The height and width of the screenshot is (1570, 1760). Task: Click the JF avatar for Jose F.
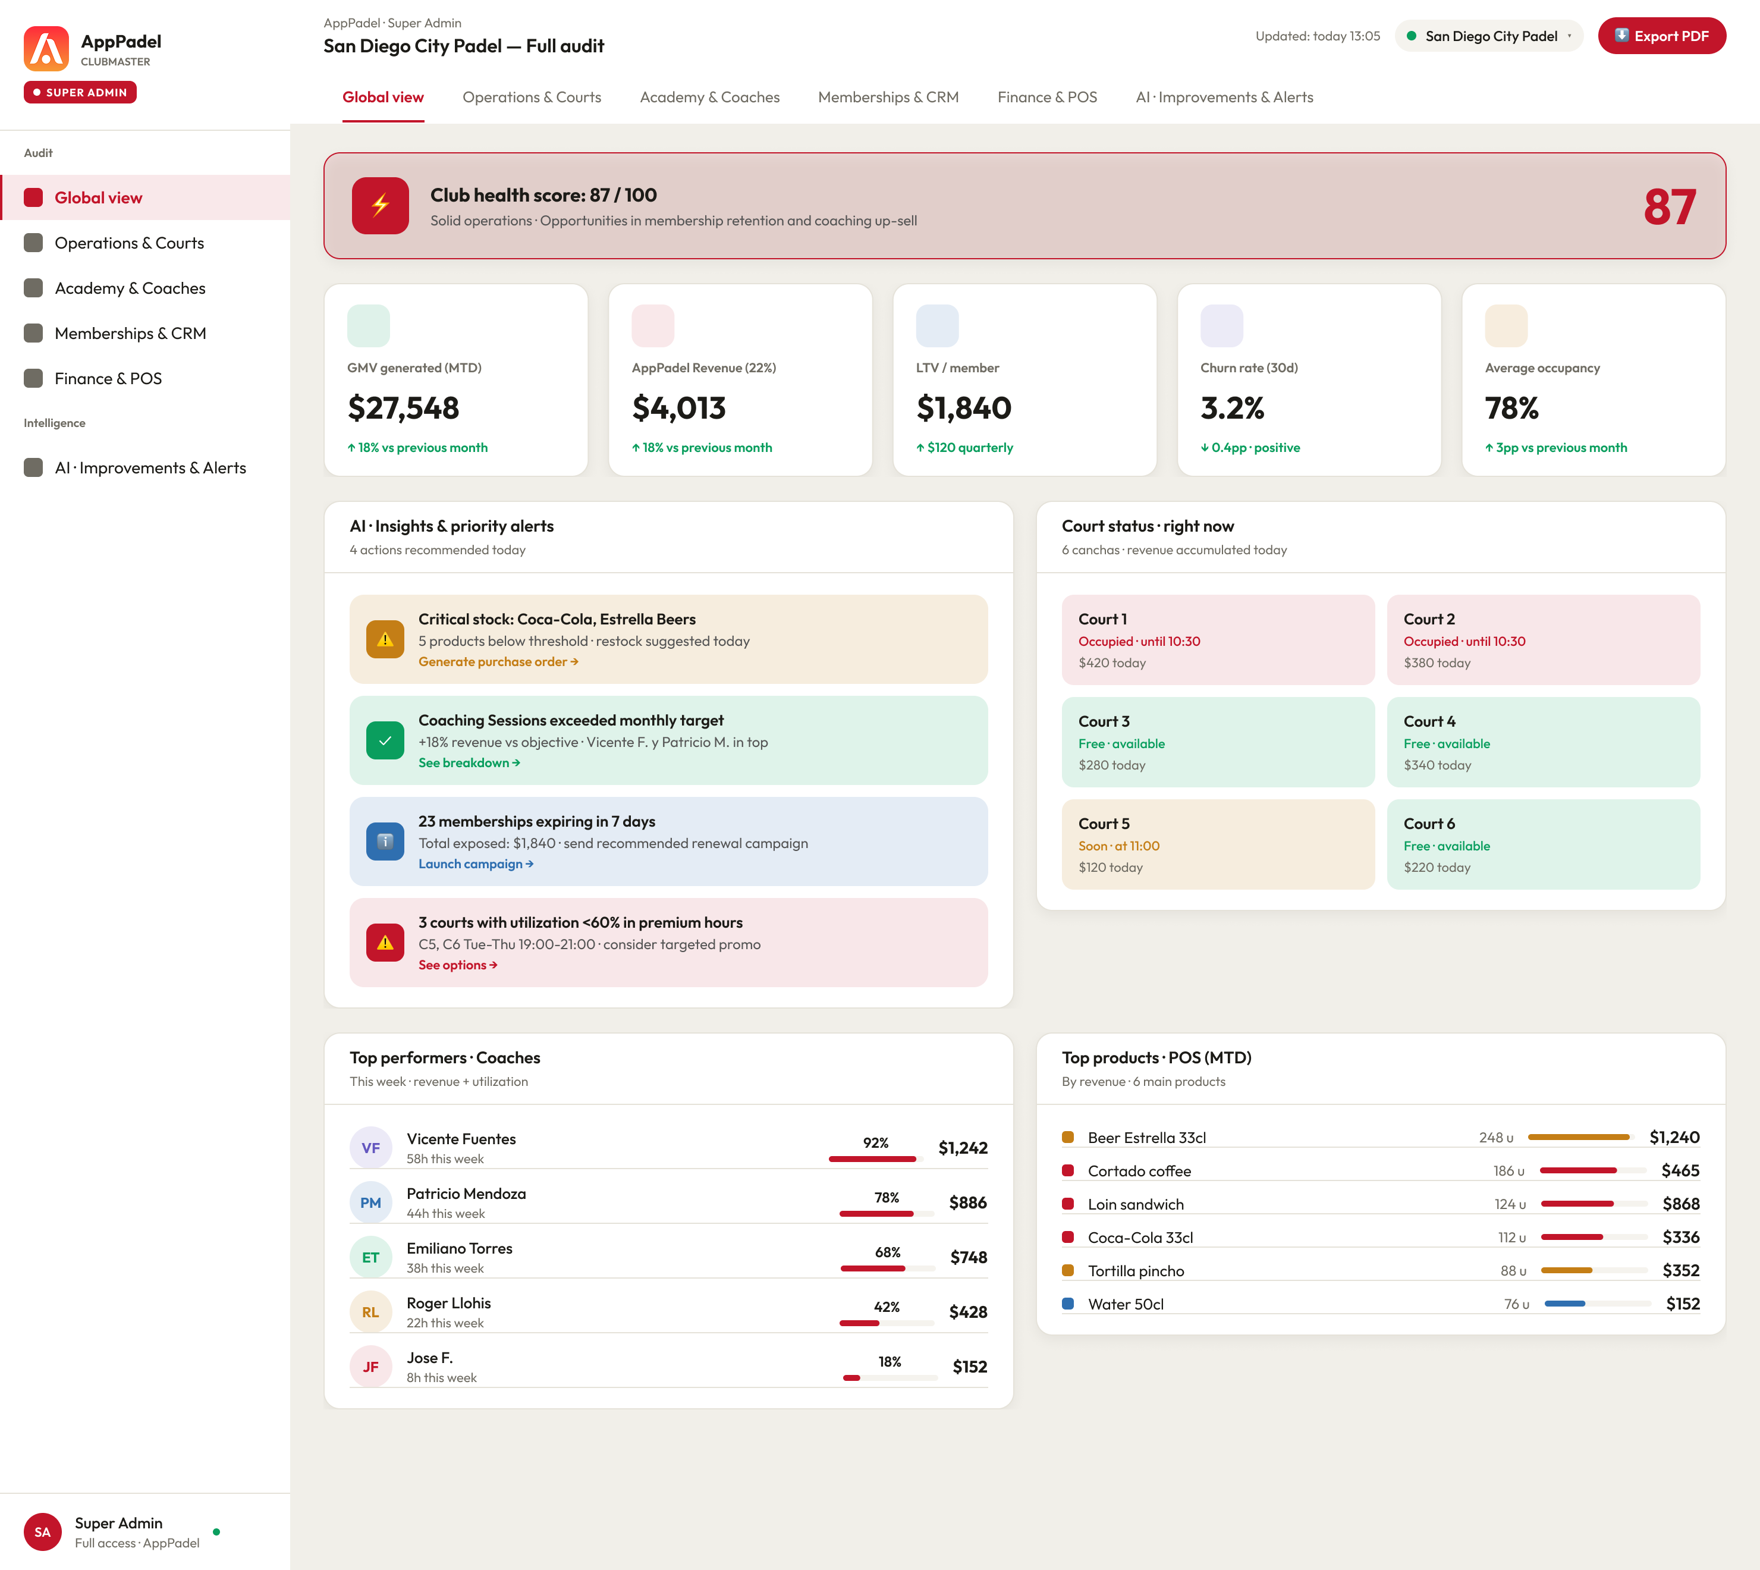pos(371,1367)
